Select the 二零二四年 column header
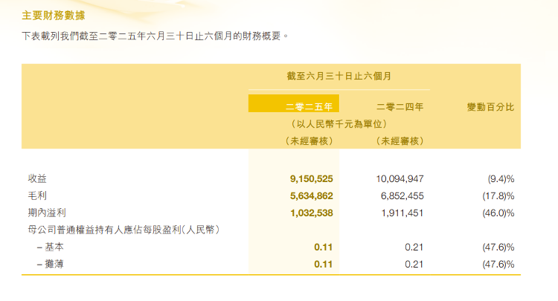Screen dimensions: 558x301 (x=400, y=108)
